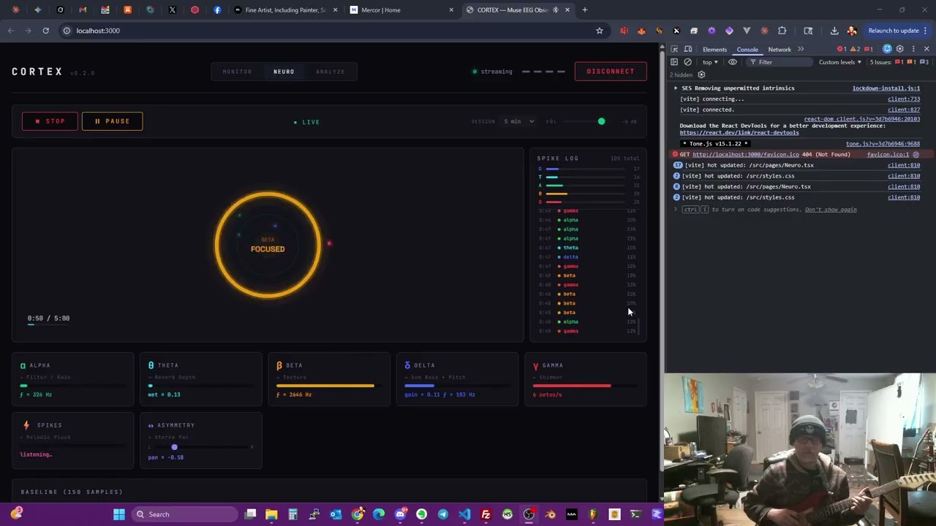
Task: Toggle the DevTools device toolbar
Action: click(688, 50)
